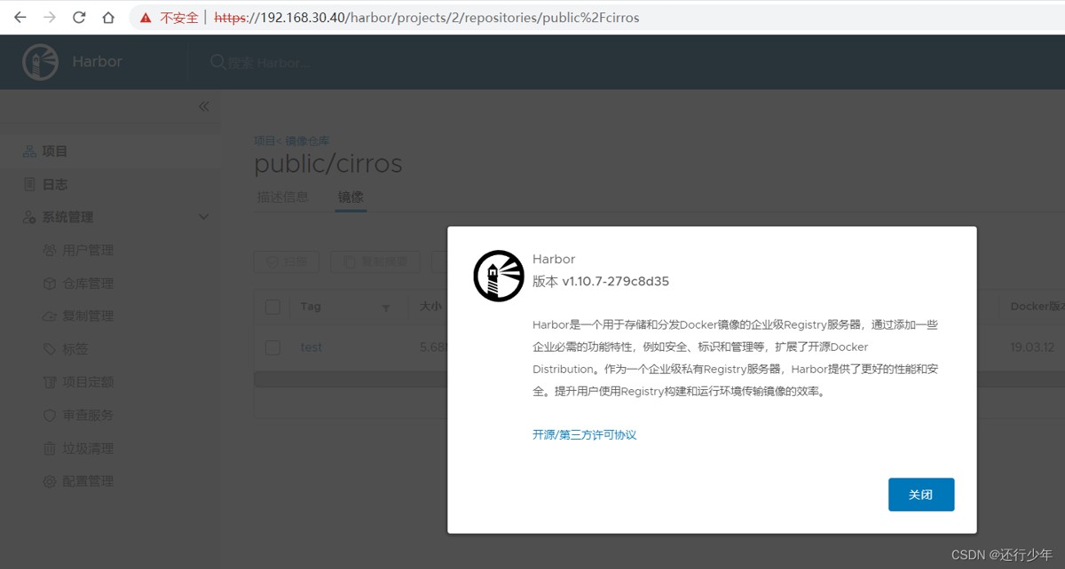1065x569 pixels.
Task: Click the 垃圾清理 trash icon
Action: [50, 448]
